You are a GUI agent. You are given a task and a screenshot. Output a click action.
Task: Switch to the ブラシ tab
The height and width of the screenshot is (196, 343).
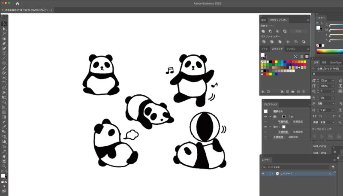pyautogui.click(x=265, y=49)
